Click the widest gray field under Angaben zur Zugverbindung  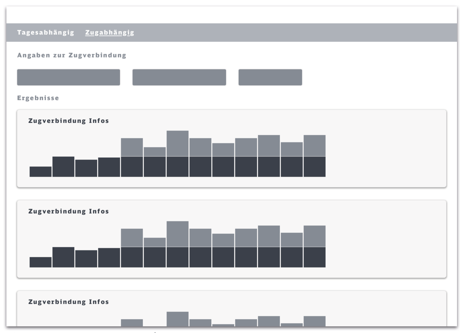tap(69, 77)
